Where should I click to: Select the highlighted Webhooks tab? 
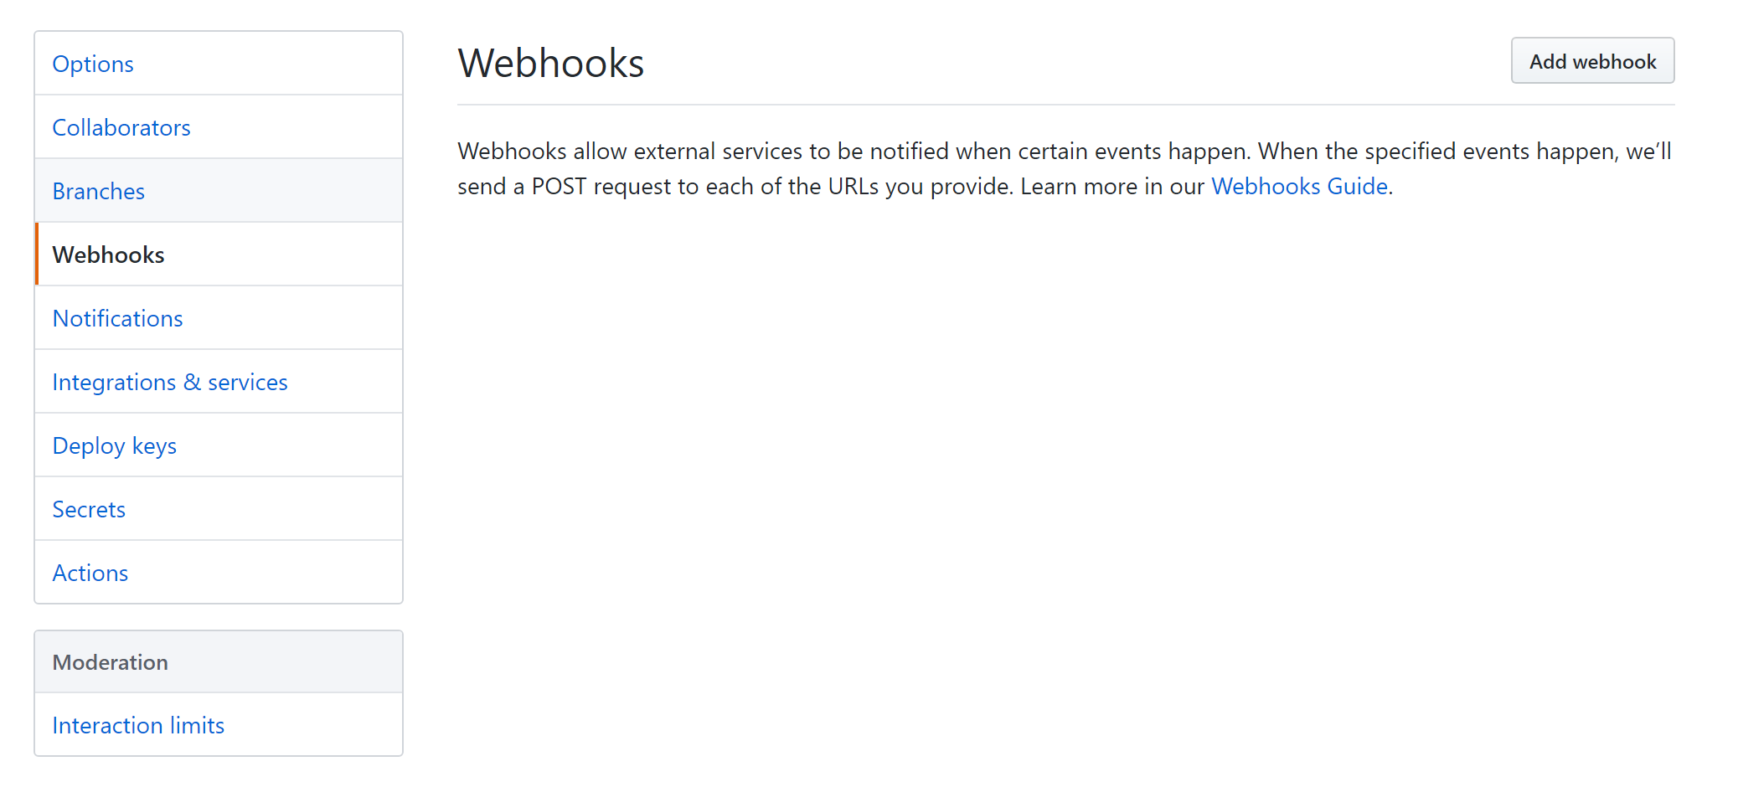pyautogui.click(x=108, y=255)
